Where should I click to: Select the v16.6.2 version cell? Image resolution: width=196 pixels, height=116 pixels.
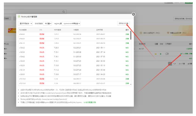coord(22,48)
